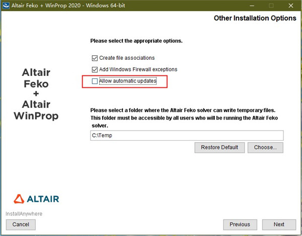Click the InstallAnywhere label
The image size is (302, 236).
coord(24,214)
